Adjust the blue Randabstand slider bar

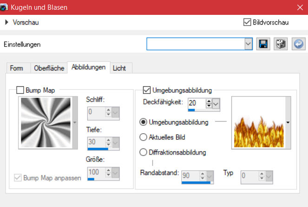[197, 183]
